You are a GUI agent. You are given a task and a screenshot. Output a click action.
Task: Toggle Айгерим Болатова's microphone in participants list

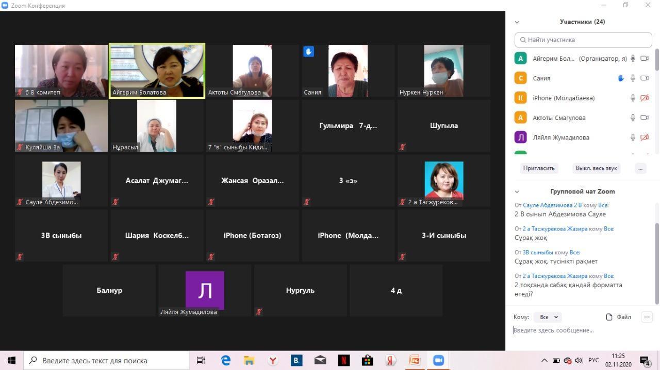click(x=633, y=59)
